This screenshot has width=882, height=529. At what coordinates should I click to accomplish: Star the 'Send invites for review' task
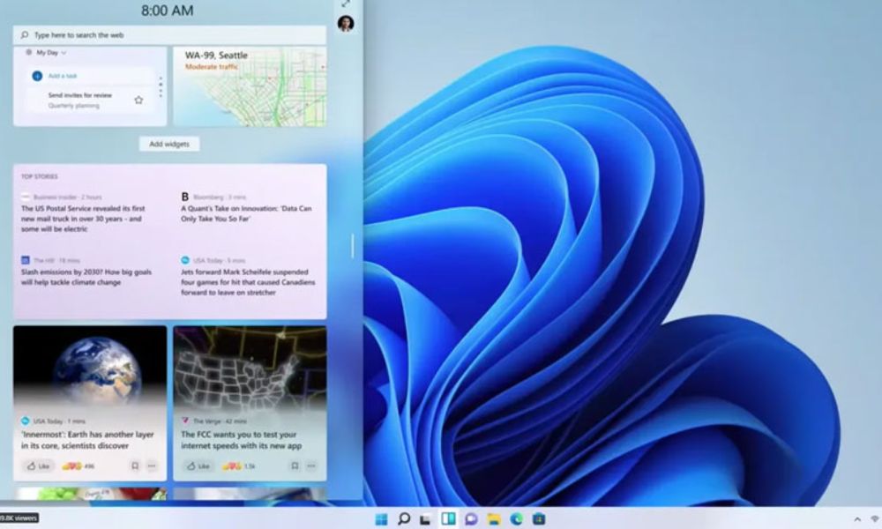click(x=138, y=101)
